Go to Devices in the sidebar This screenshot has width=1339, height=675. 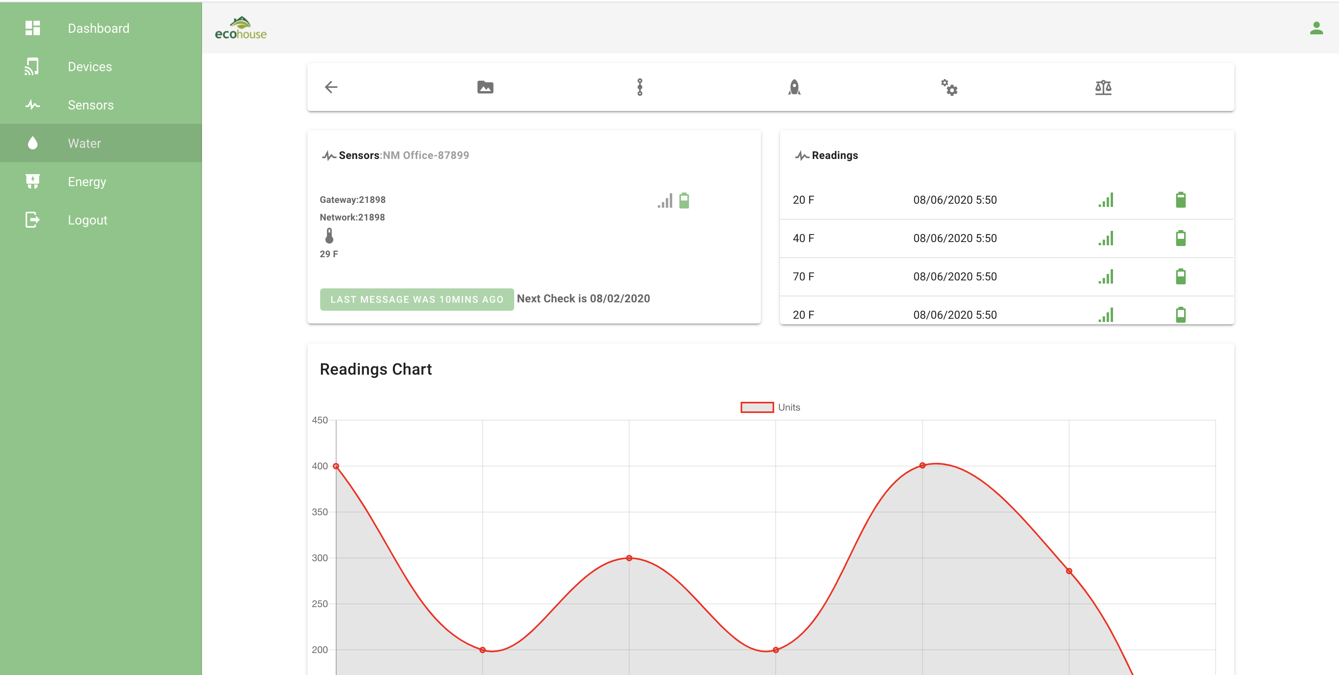coord(89,67)
